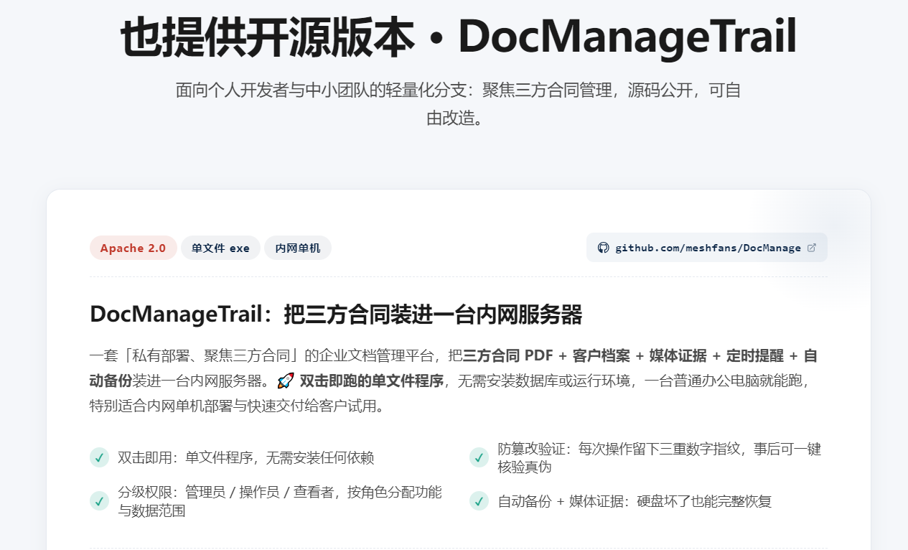Click the 自动备份 + 媒体证据 feature text
Screen dimensions: 908x550
[x=635, y=501]
